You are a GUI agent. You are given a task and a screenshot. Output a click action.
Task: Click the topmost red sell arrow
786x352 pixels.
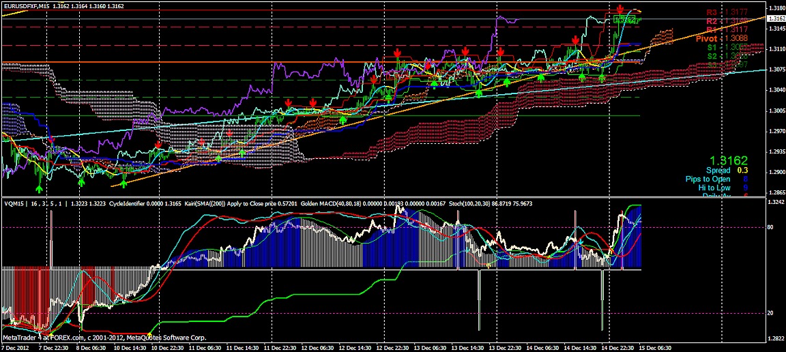coord(620,9)
